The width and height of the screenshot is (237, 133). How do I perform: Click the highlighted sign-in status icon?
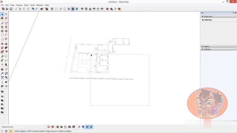(x=11, y=131)
